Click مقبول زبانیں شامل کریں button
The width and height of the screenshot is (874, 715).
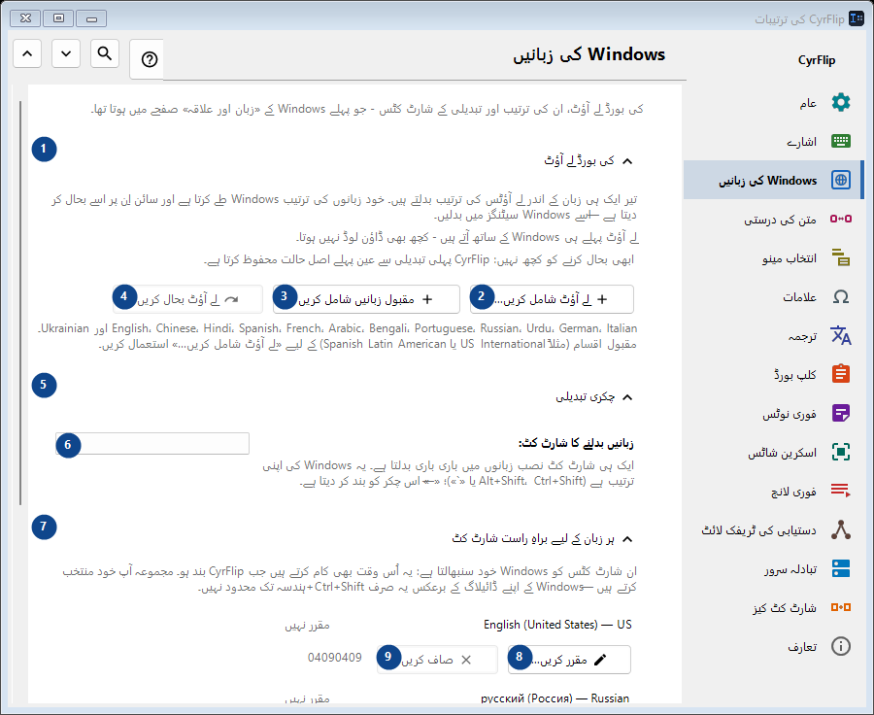pos(366,299)
